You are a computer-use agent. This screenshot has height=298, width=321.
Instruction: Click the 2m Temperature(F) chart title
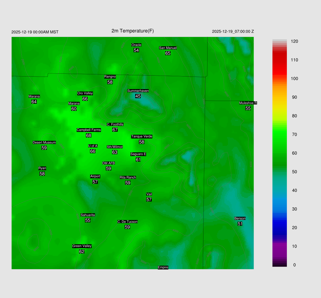[x=133, y=31]
